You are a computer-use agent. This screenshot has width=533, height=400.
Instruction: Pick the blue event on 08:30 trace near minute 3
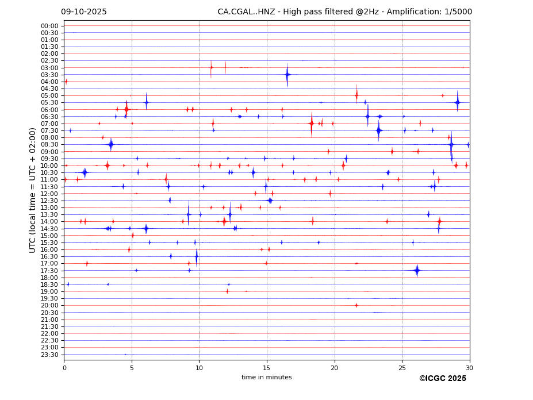(111, 144)
